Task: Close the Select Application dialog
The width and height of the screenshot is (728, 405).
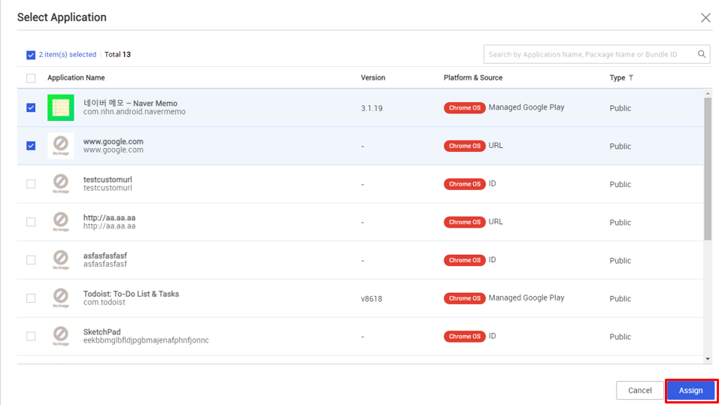Action: (705, 17)
